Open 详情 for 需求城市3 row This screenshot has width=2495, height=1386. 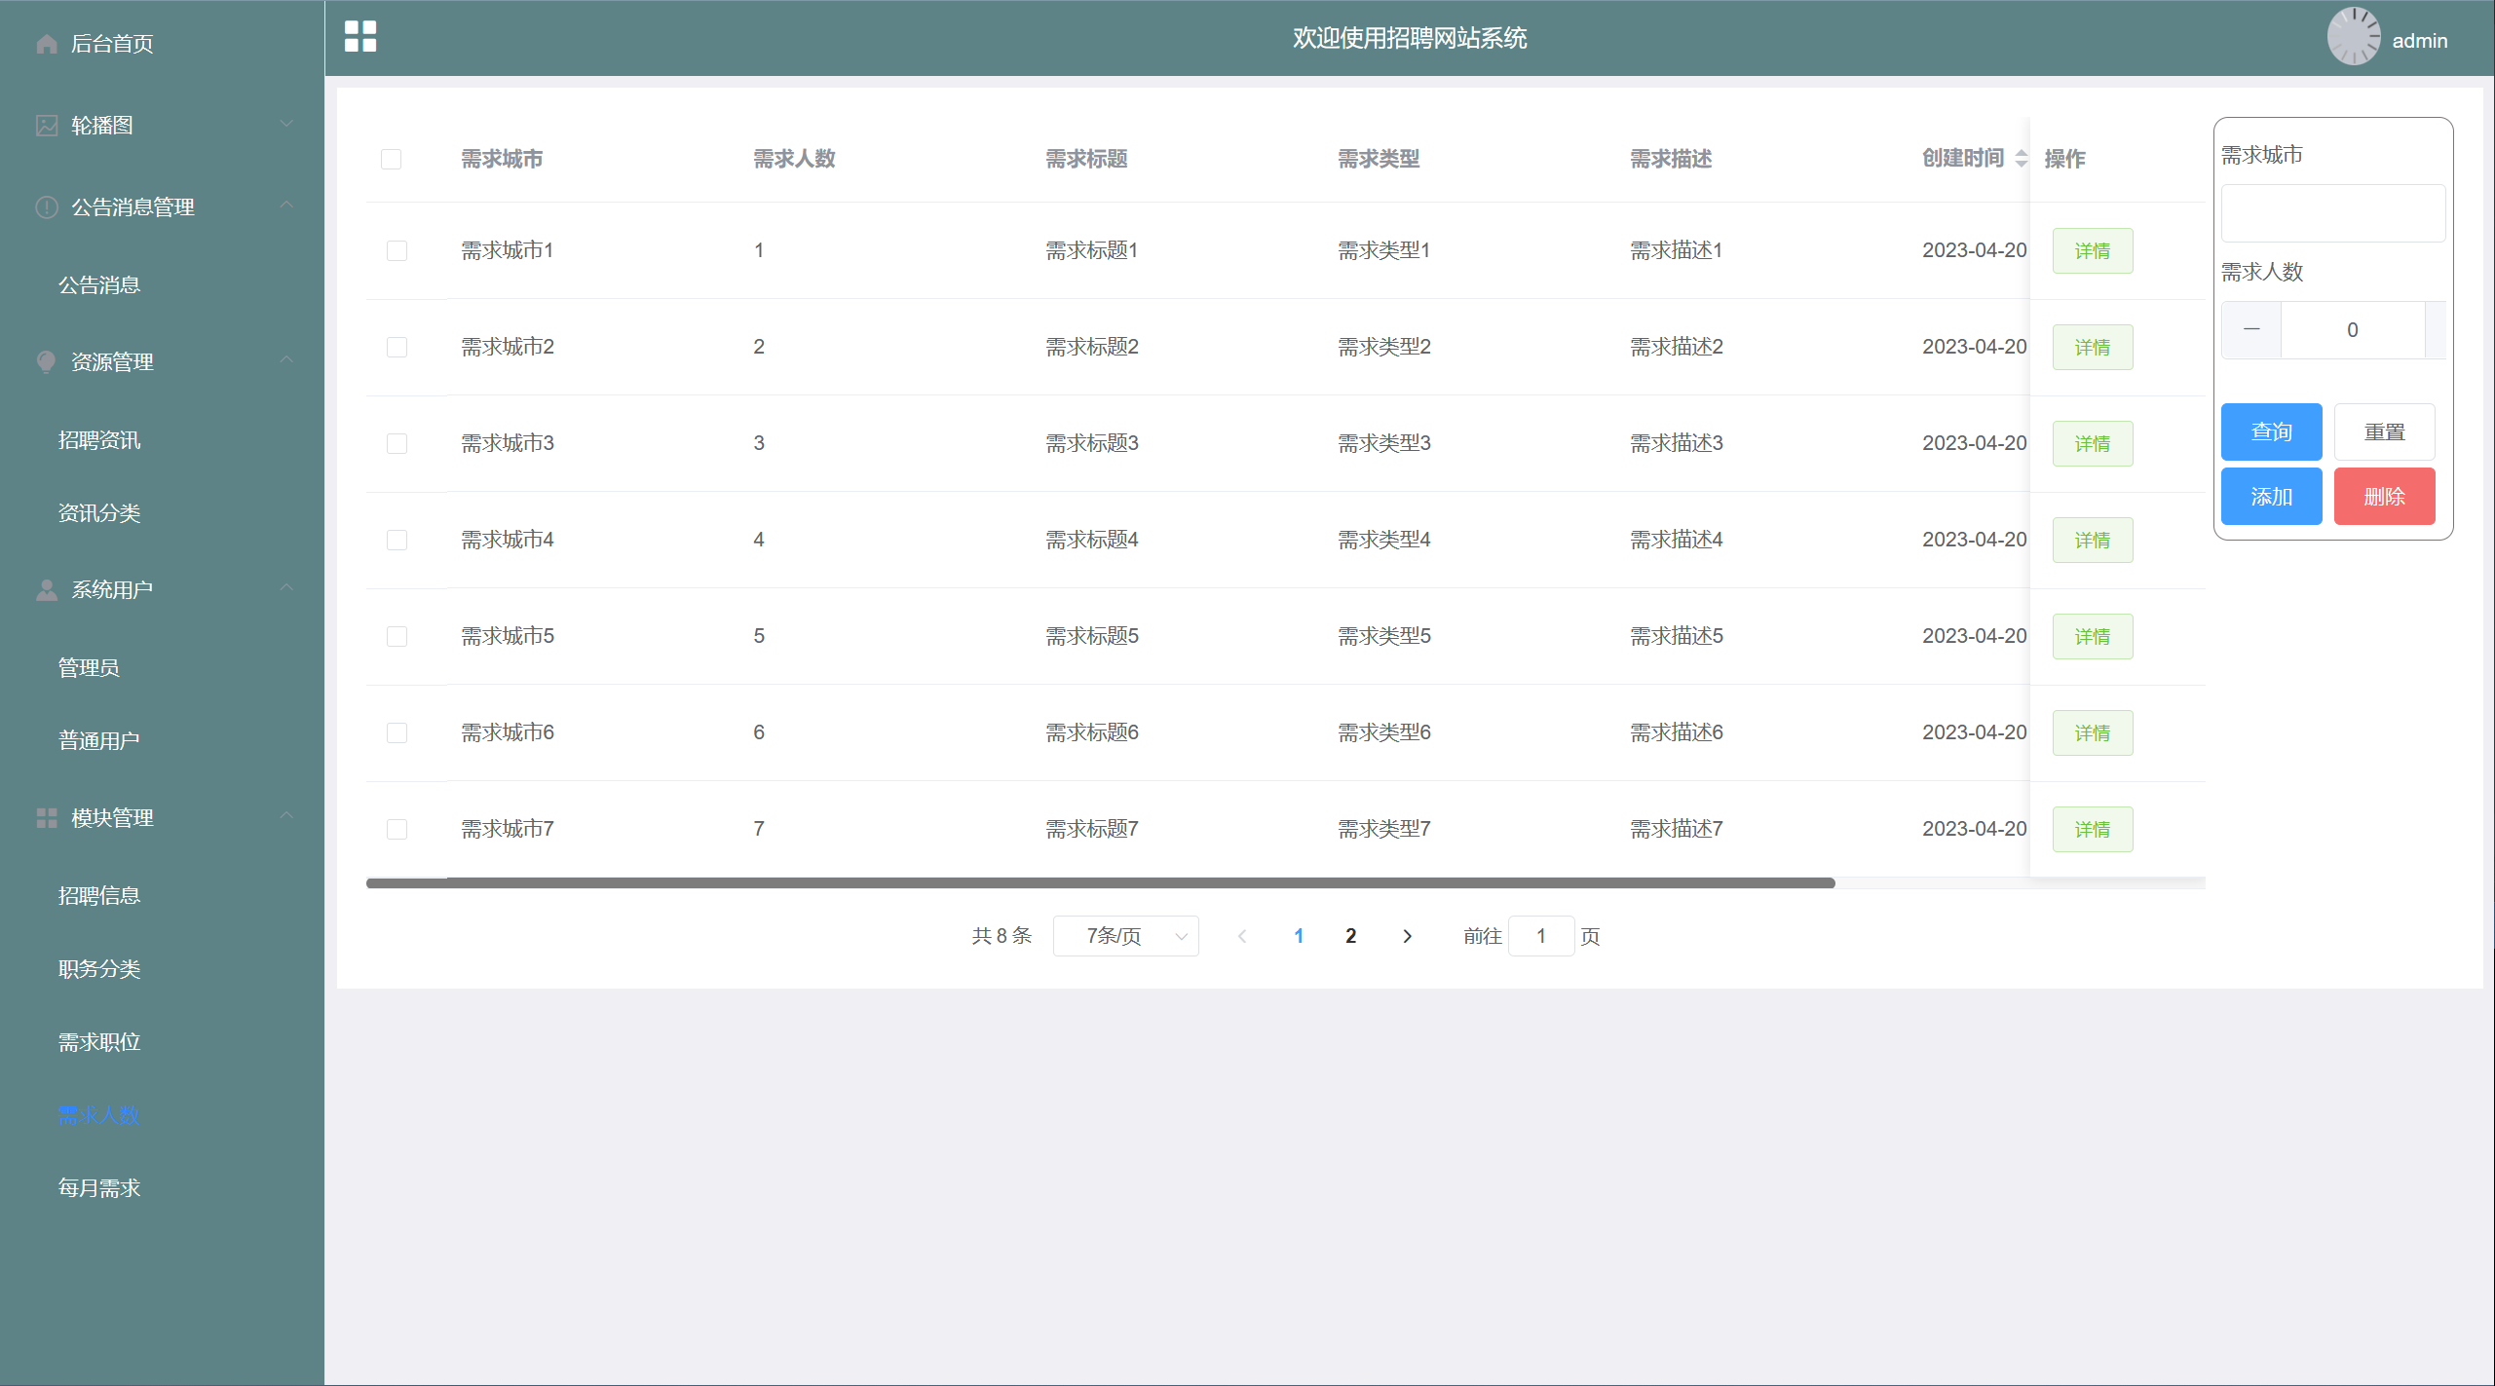[x=2093, y=444]
